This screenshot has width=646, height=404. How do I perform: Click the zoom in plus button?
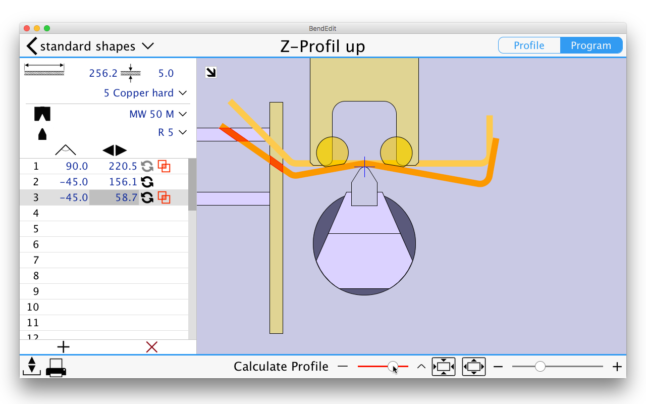click(x=617, y=367)
